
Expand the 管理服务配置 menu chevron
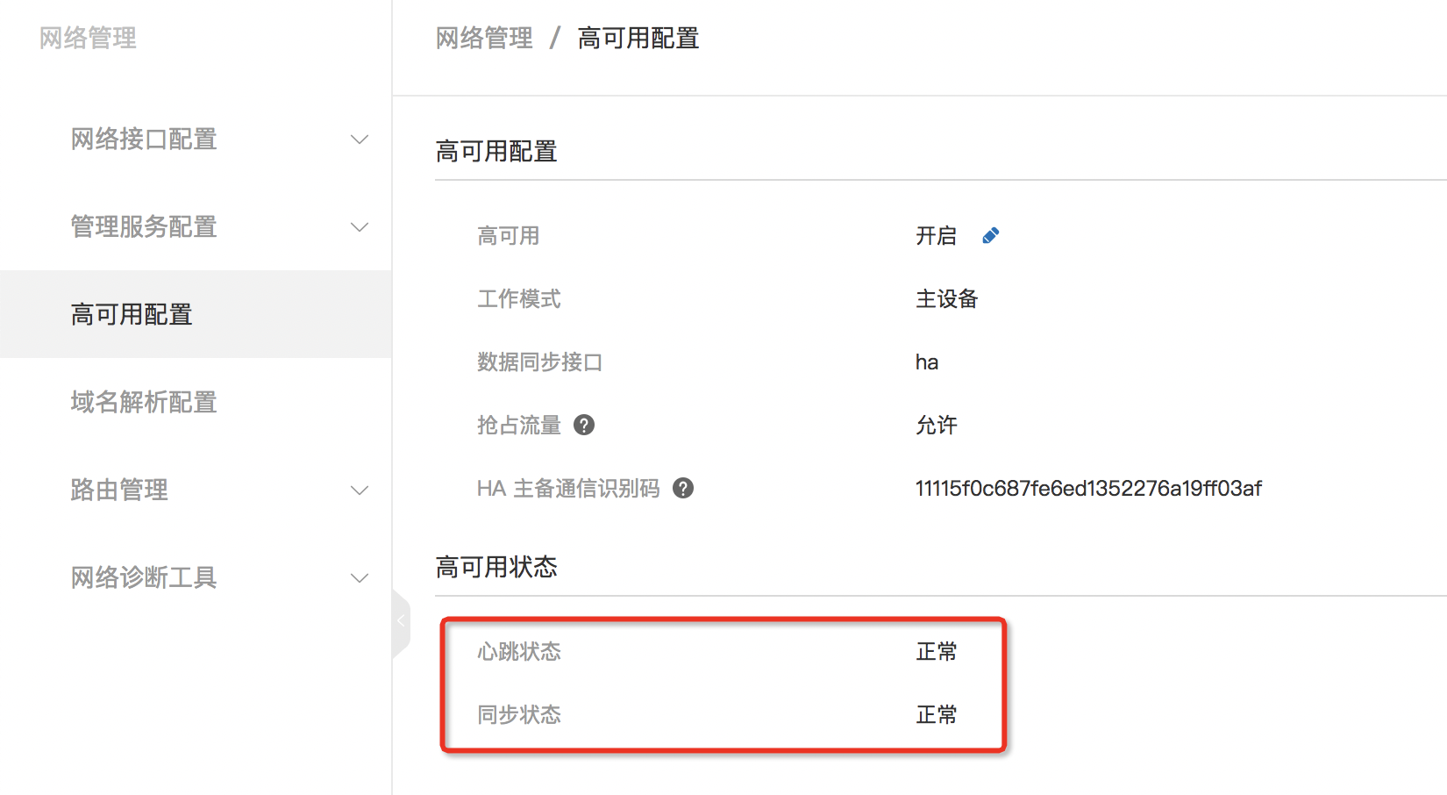[x=360, y=227]
